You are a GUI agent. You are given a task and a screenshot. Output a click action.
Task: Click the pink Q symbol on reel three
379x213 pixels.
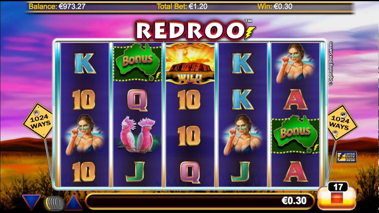[190, 172]
